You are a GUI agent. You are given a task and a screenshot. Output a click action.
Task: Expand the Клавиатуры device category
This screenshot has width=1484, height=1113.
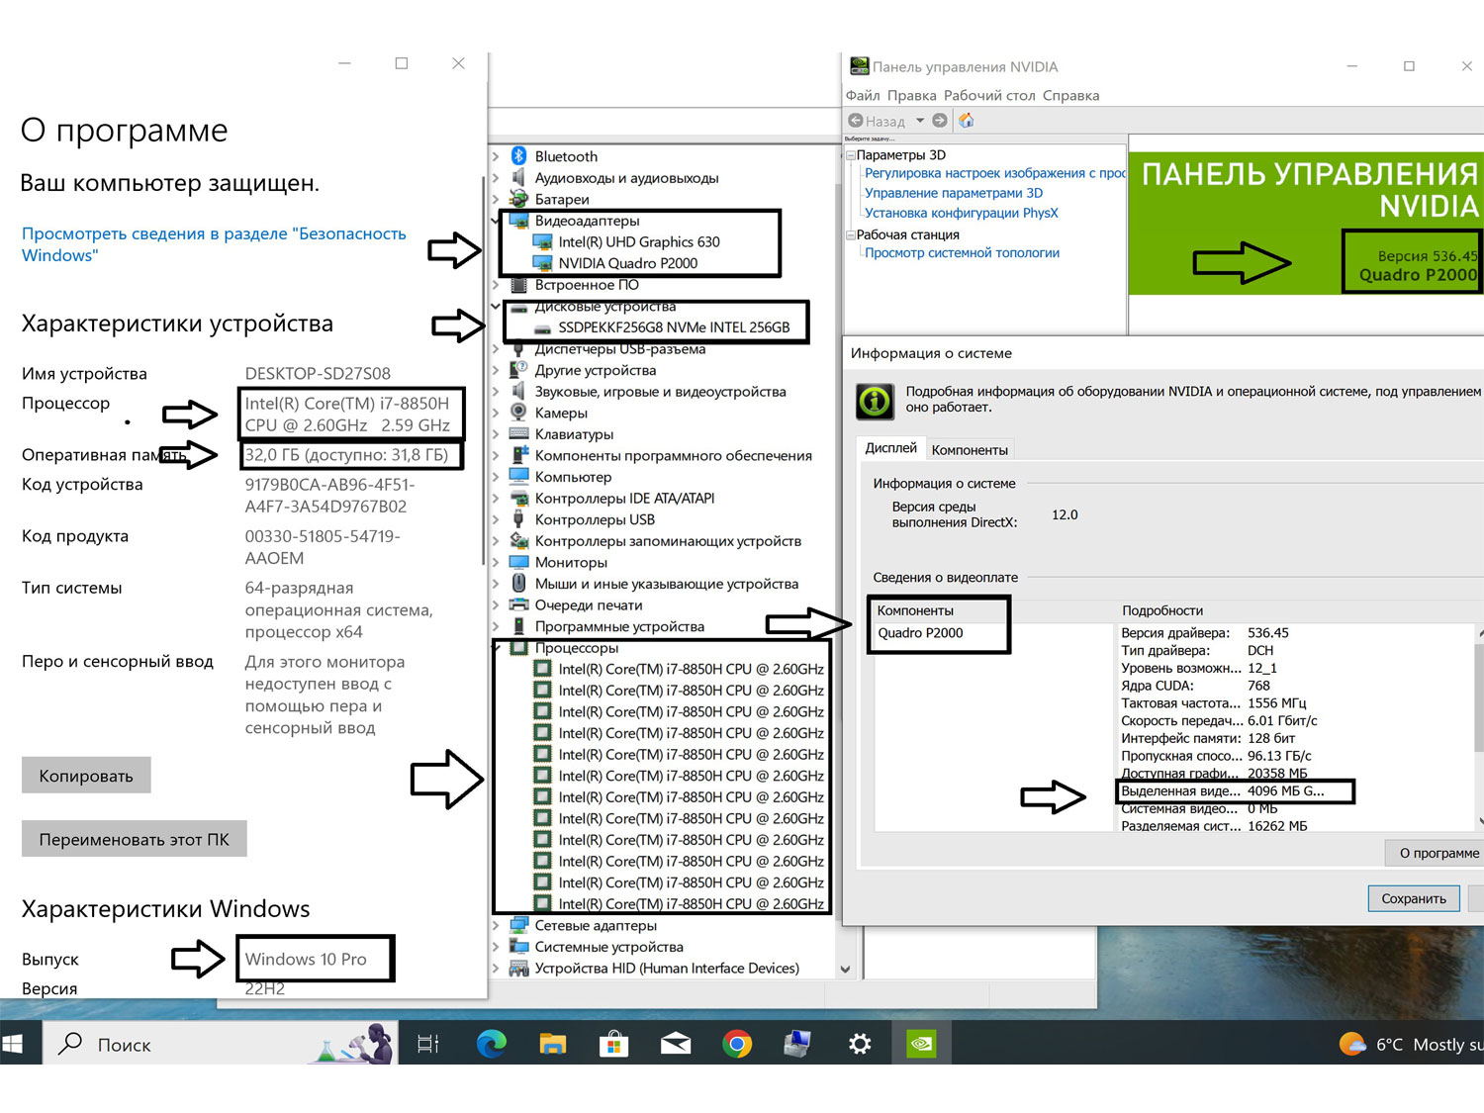tap(497, 434)
